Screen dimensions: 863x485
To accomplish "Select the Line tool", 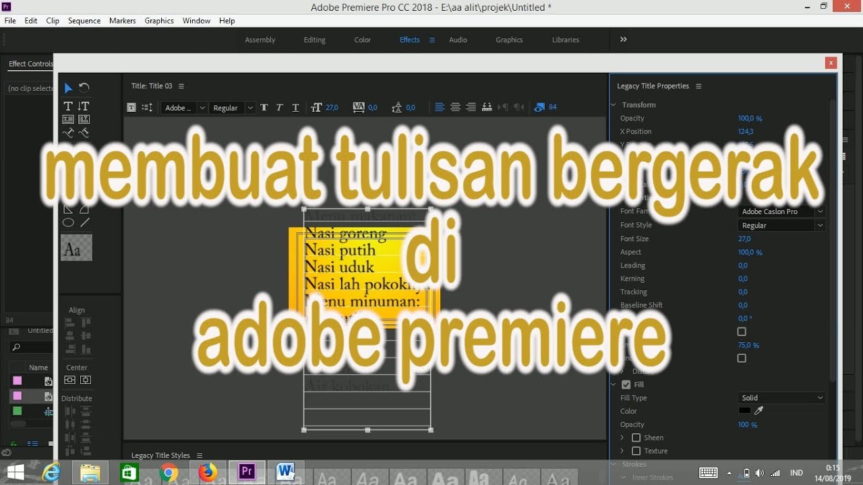I will pos(85,222).
